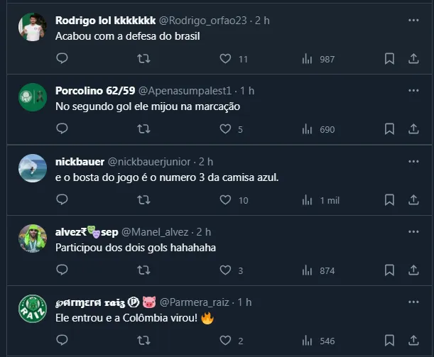Repost Porcolino 62/59's tweet

coord(143,129)
